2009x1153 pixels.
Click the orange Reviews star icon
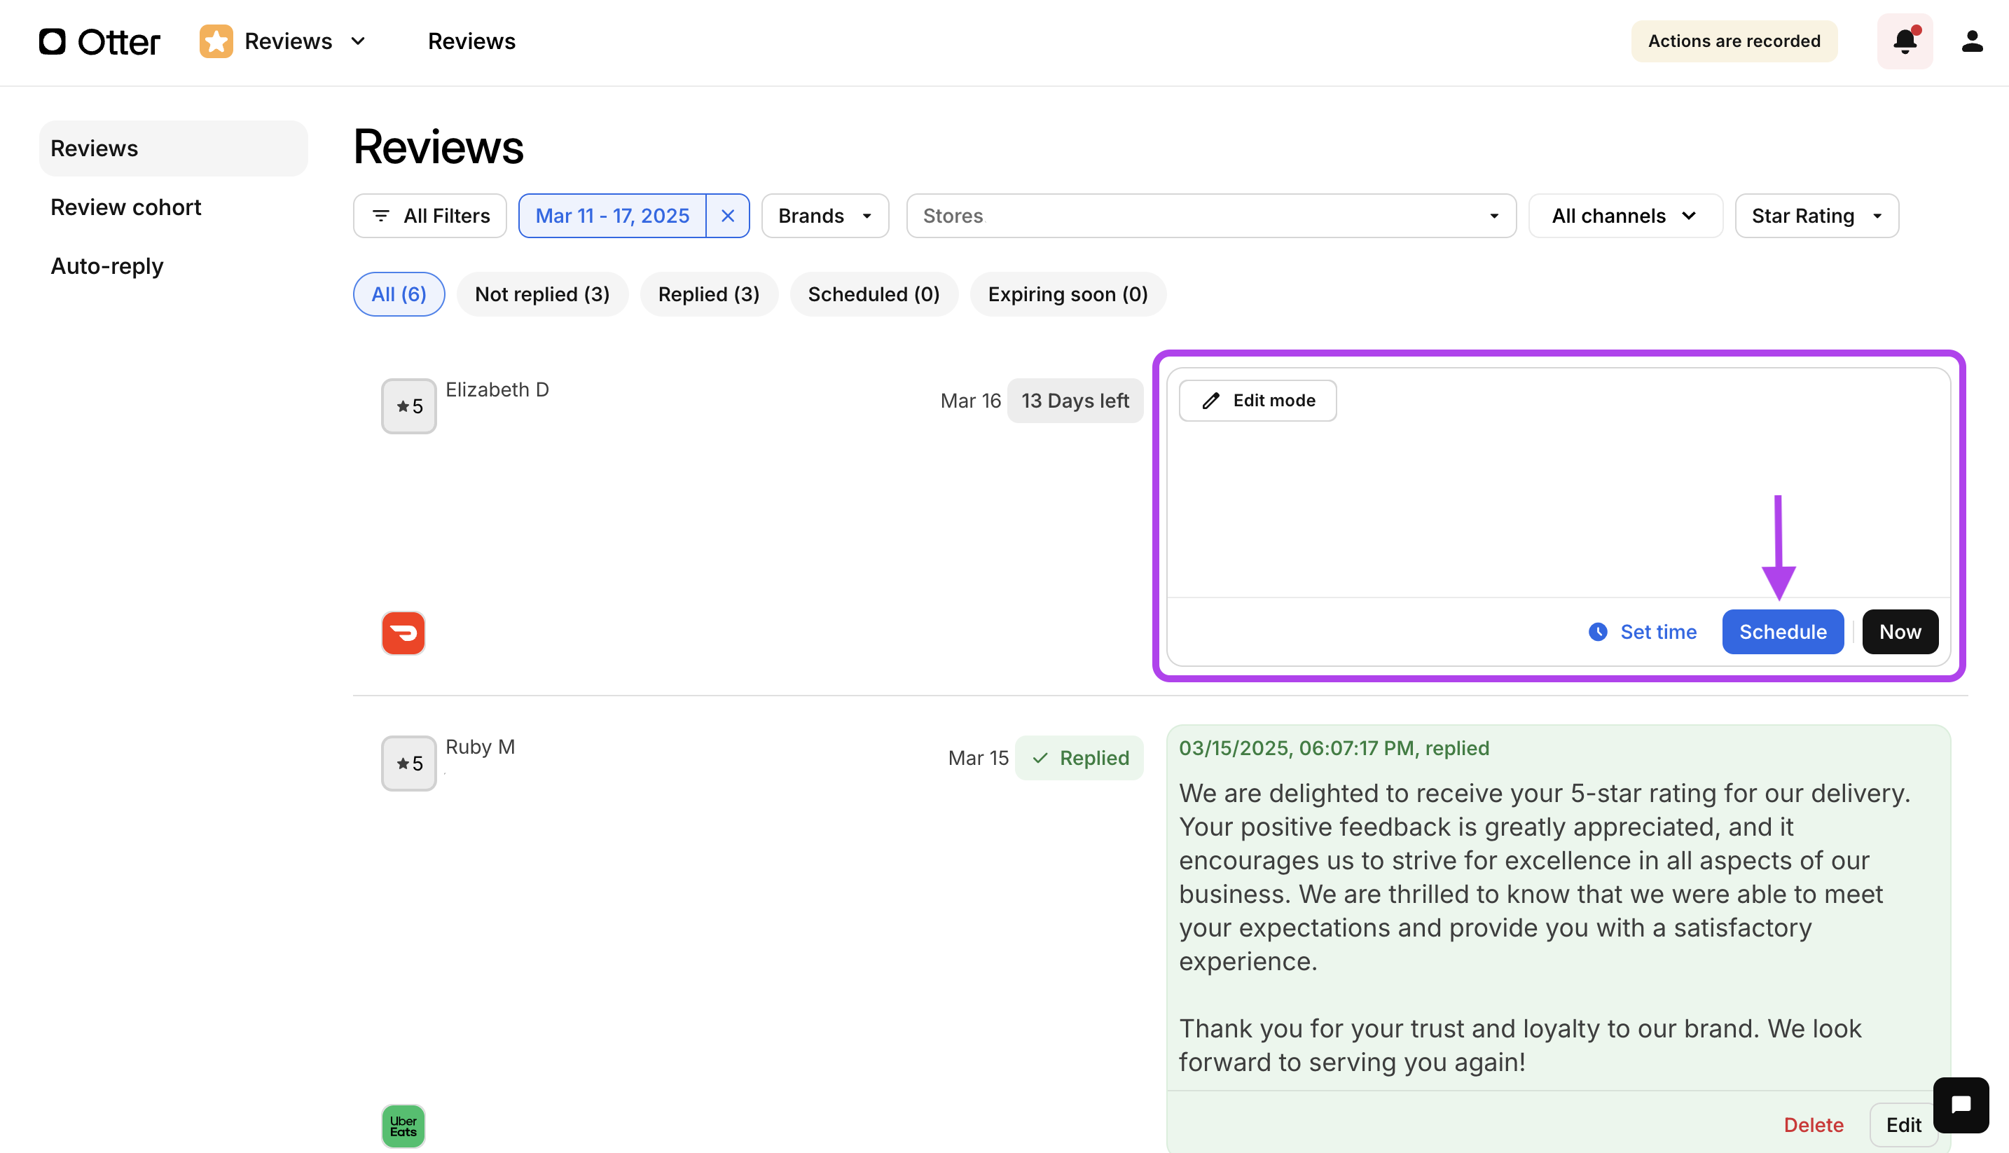tap(215, 41)
